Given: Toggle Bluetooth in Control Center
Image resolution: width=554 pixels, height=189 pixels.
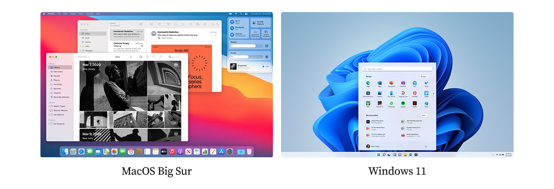Looking at the screenshot, I should point(232,28).
